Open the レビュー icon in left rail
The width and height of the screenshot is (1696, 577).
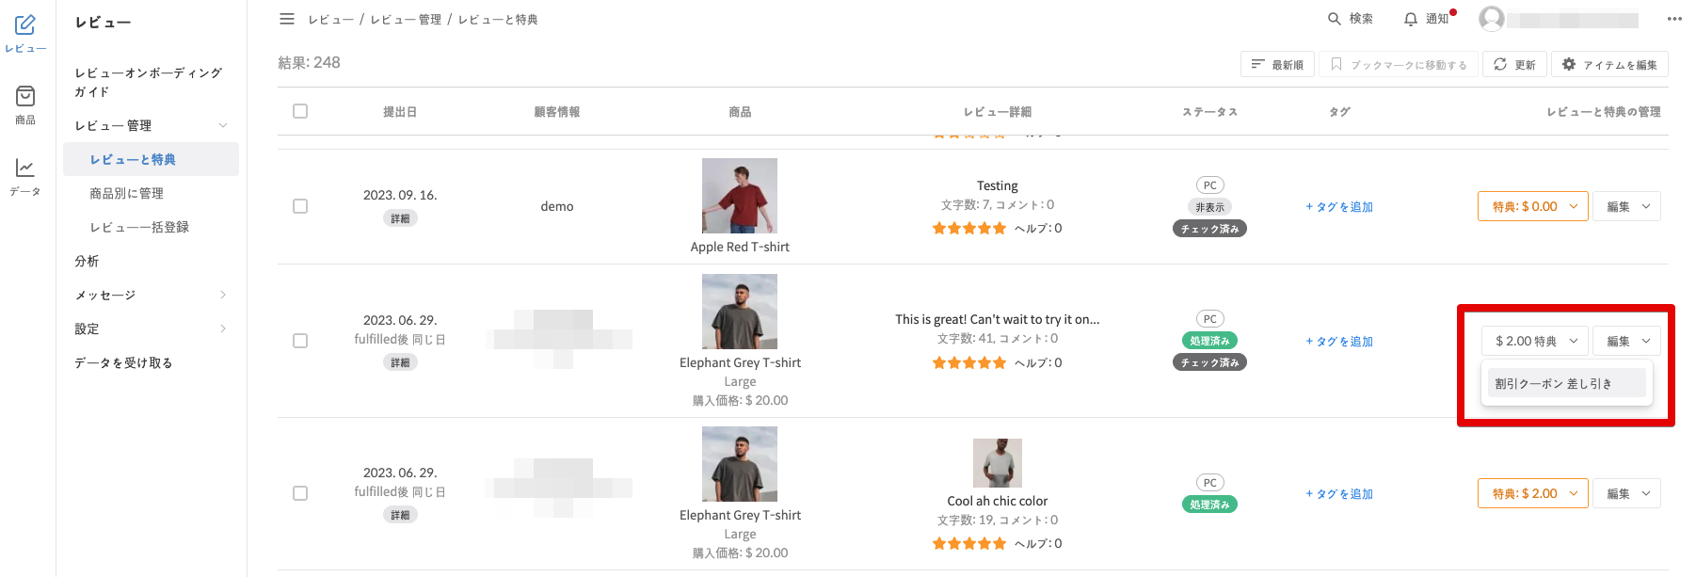[x=25, y=25]
